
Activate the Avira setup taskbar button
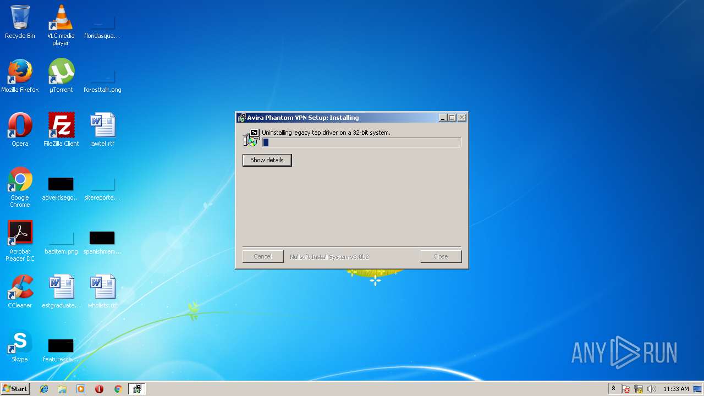tap(136, 389)
